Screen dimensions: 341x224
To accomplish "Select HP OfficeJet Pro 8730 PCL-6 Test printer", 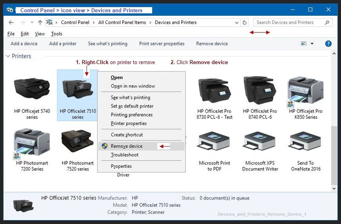I will [214, 90].
